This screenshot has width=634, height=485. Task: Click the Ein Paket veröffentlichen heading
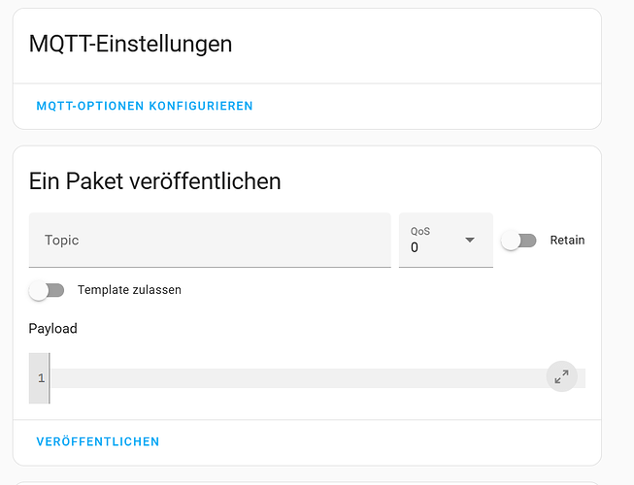tap(155, 181)
